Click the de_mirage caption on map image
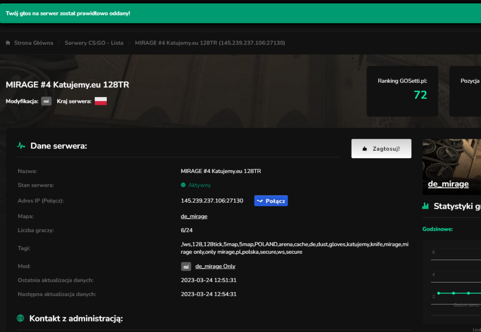Screen dimensions: 481x332 (448, 184)
